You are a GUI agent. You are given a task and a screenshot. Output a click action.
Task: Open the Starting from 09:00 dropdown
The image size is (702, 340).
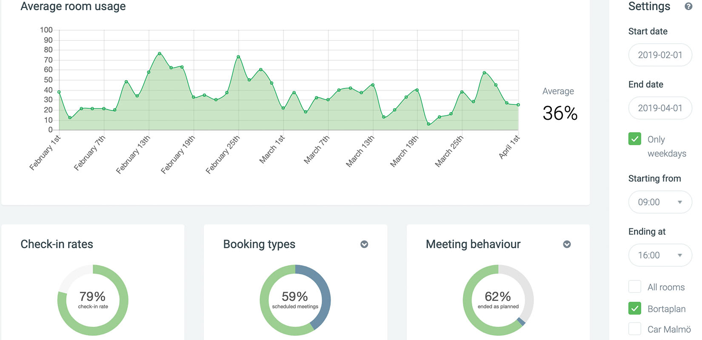(x=660, y=202)
